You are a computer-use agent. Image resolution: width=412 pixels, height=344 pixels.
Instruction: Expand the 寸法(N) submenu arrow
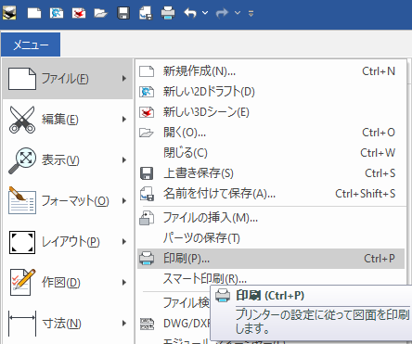(124, 324)
